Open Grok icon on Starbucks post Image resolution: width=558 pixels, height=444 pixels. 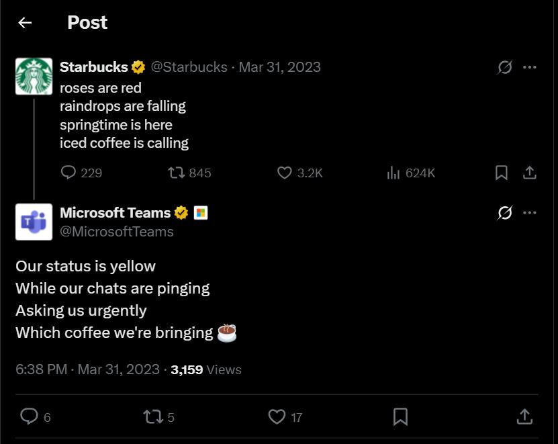point(505,67)
